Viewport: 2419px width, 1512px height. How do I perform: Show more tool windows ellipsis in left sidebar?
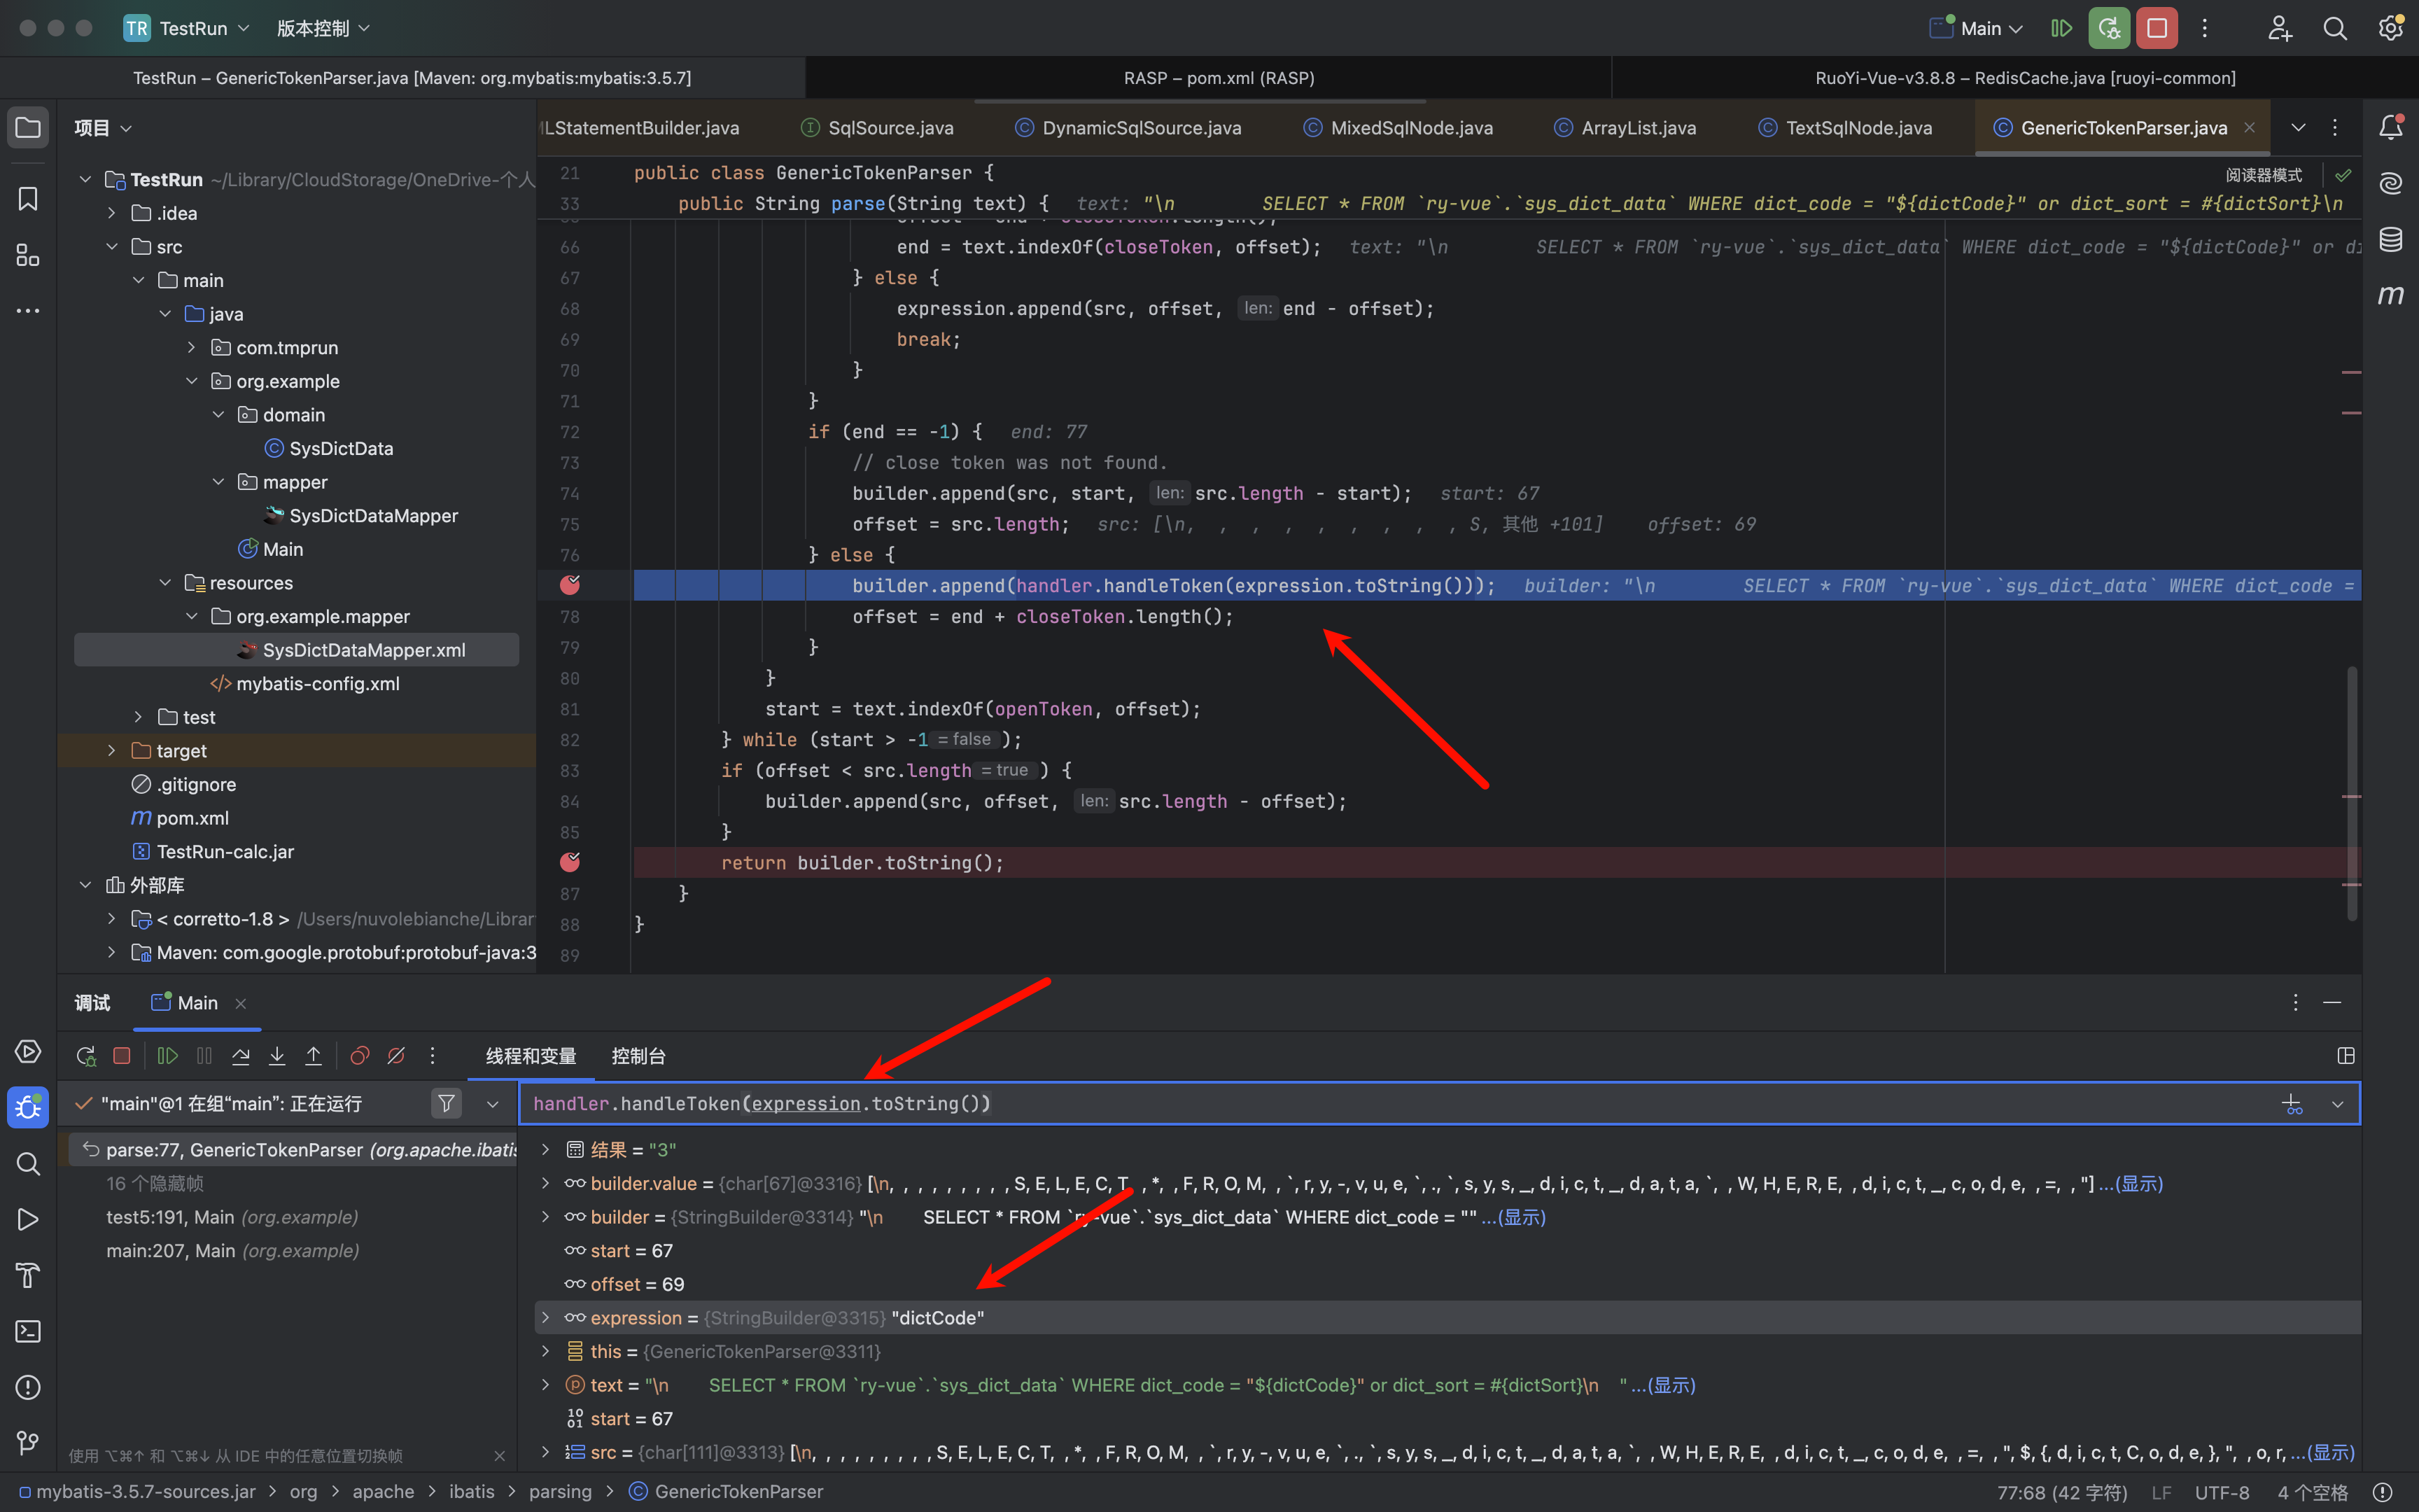click(x=28, y=311)
